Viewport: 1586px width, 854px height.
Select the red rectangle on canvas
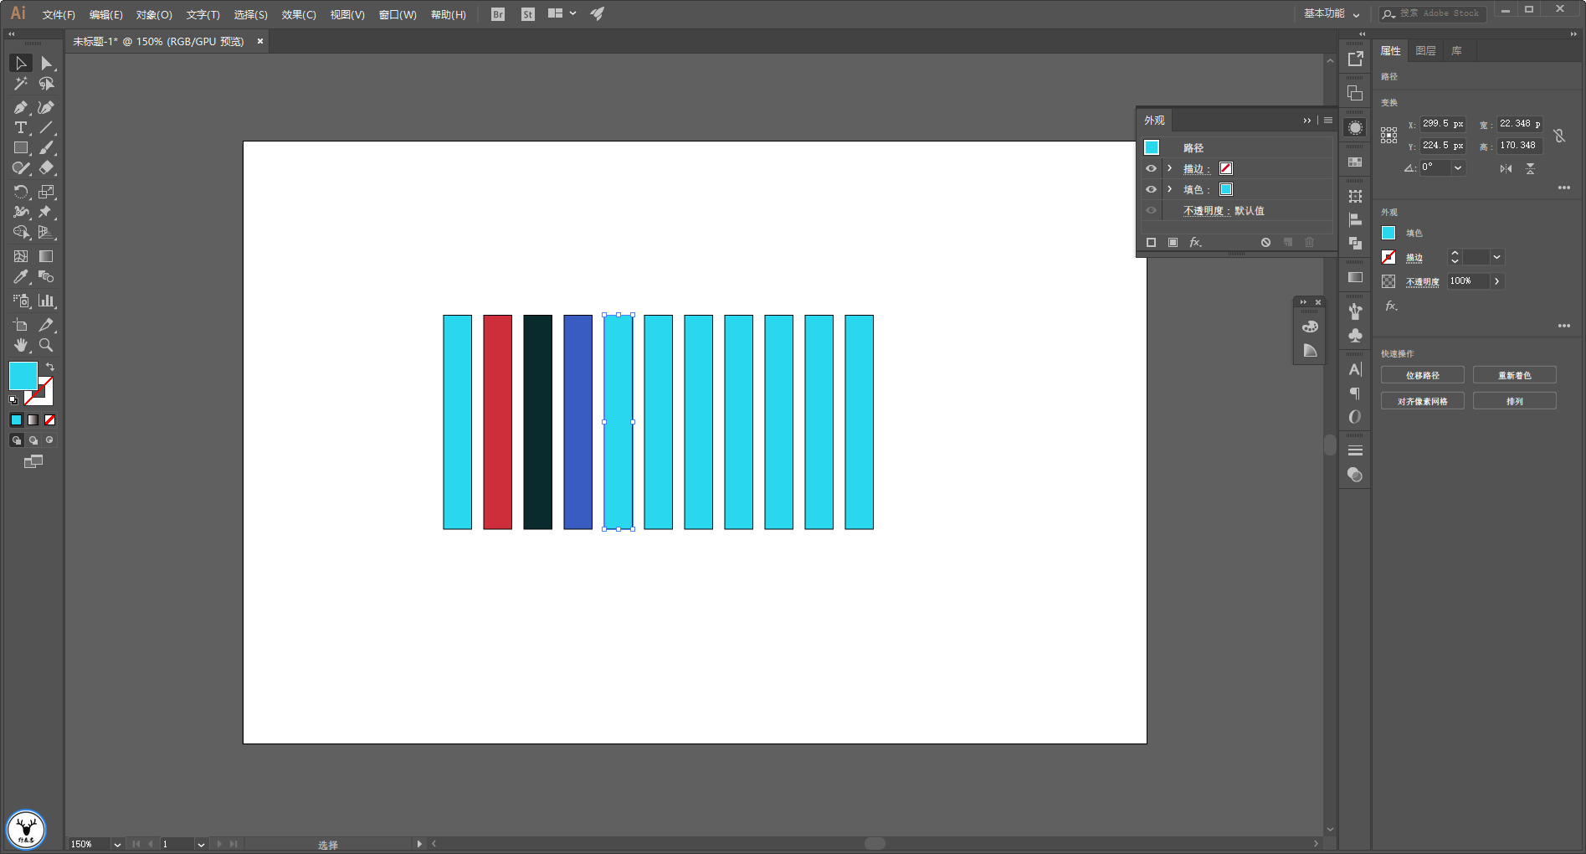[497, 422]
